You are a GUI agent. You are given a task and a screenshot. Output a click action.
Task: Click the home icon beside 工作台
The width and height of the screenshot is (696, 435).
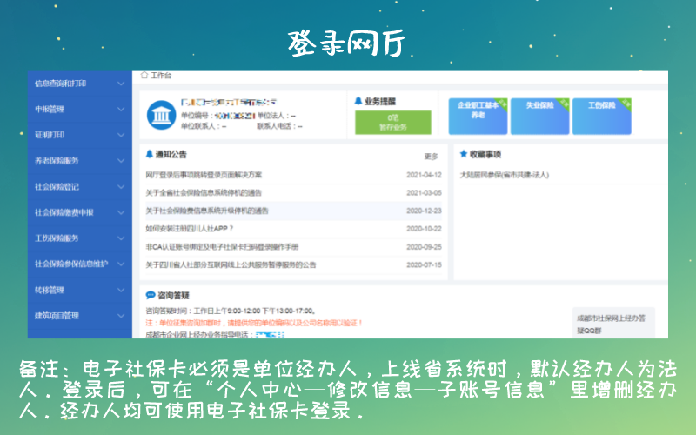click(144, 76)
